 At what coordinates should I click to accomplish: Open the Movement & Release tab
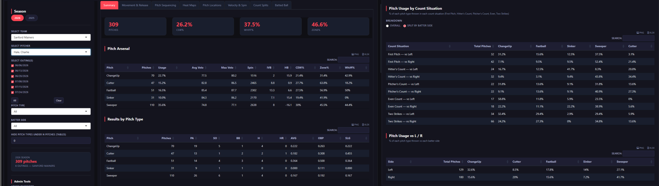point(135,5)
